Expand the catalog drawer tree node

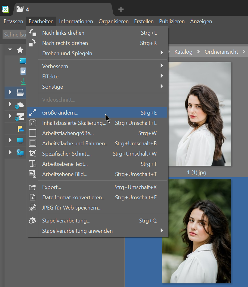[10, 92]
